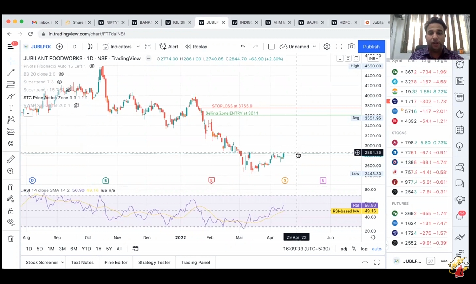Open indicator templates grid icon
The width and height of the screenshot is (476, 284).
click(x=147, y=47)
